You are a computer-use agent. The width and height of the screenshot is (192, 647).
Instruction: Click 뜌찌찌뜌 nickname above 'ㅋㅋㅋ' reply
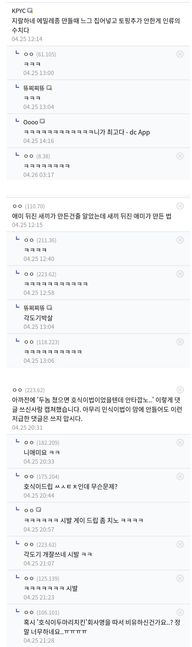pos(34,88)
